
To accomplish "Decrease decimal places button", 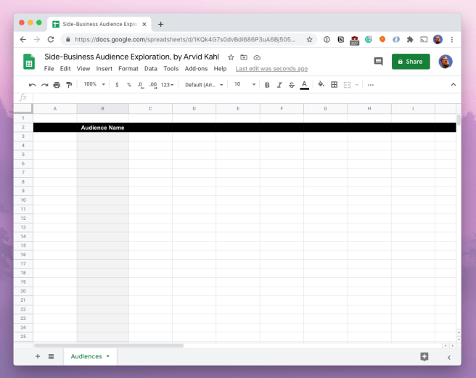I will click(140, 85).
